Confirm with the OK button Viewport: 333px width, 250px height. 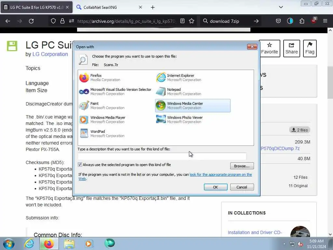pyautogui.click(x=216, y=187)
